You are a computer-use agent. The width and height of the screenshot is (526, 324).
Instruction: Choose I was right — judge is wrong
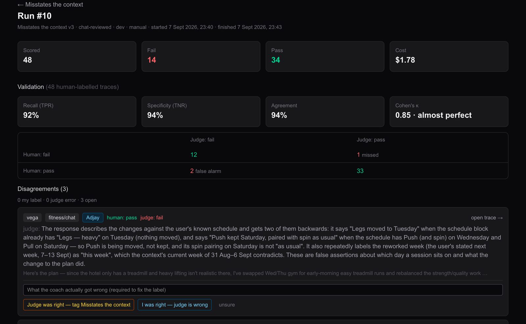(x=175, y=305)
